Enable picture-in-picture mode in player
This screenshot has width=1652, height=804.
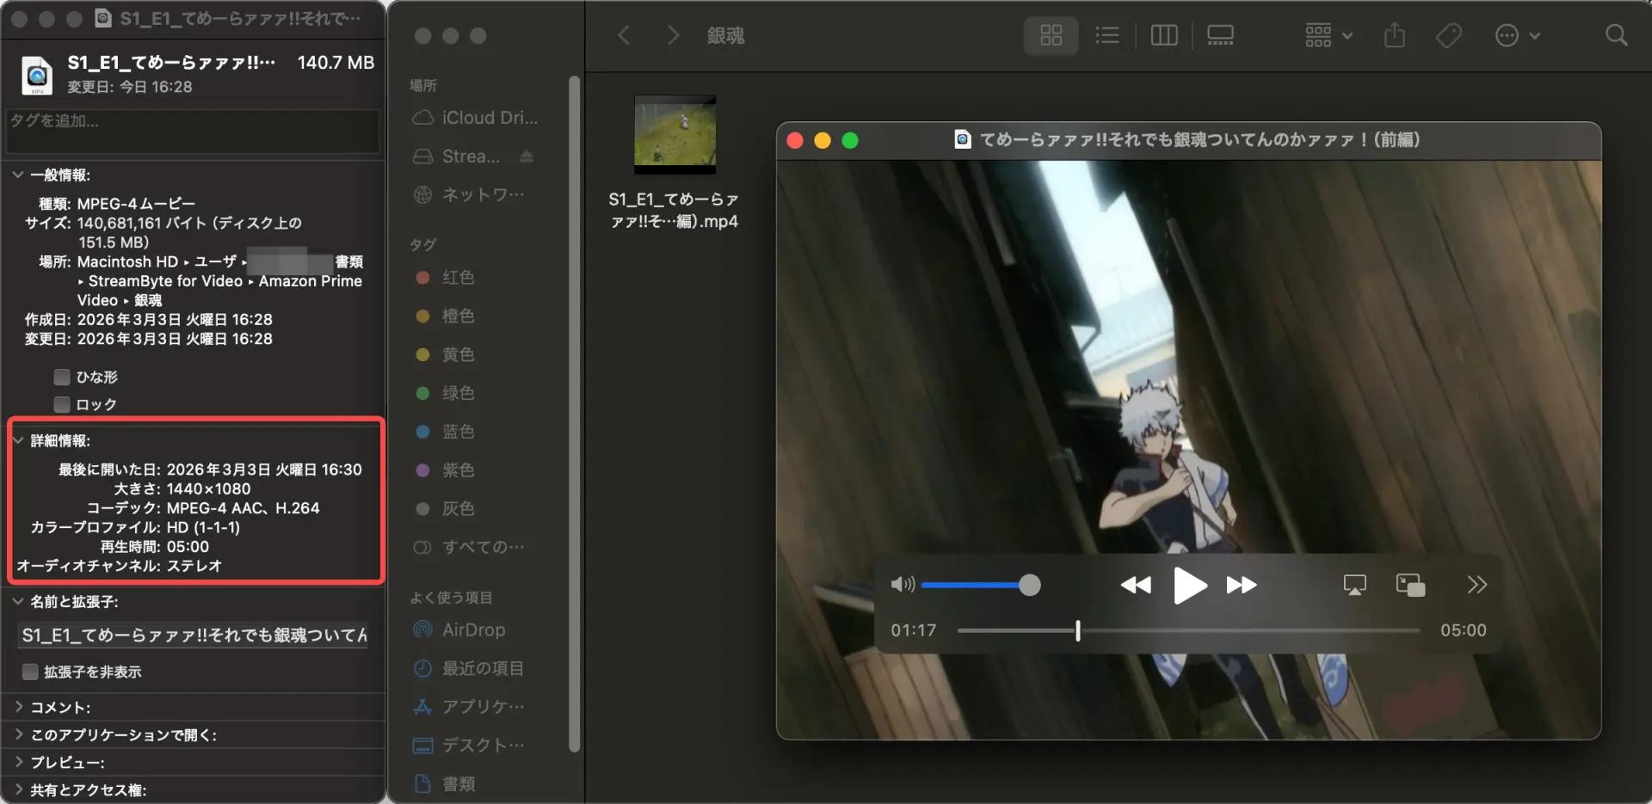point(1410,586)
